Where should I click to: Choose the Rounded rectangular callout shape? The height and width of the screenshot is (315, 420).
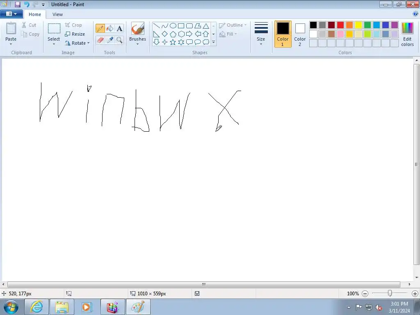click(189, 42)
